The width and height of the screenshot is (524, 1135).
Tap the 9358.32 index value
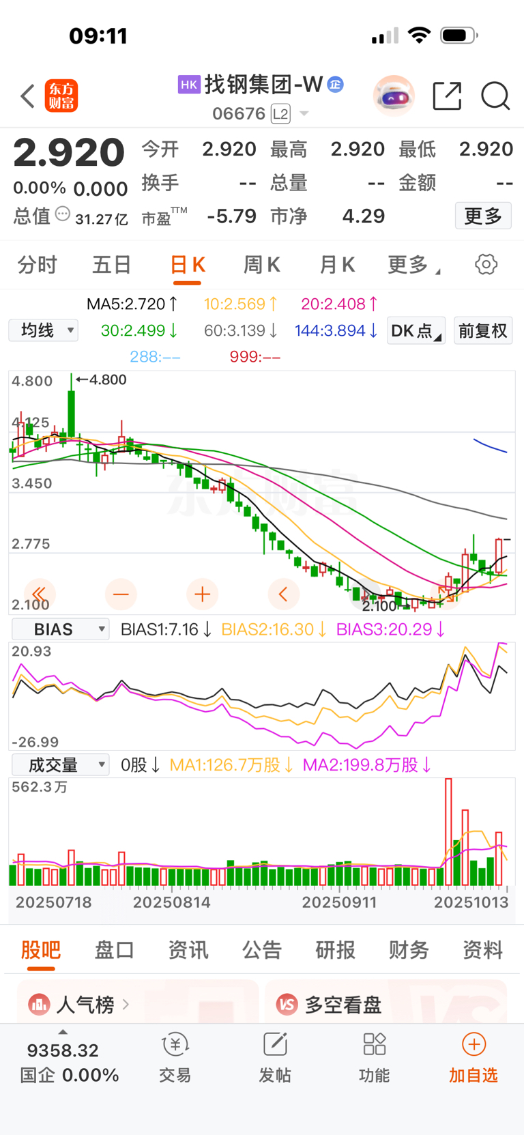point(63,1050)
